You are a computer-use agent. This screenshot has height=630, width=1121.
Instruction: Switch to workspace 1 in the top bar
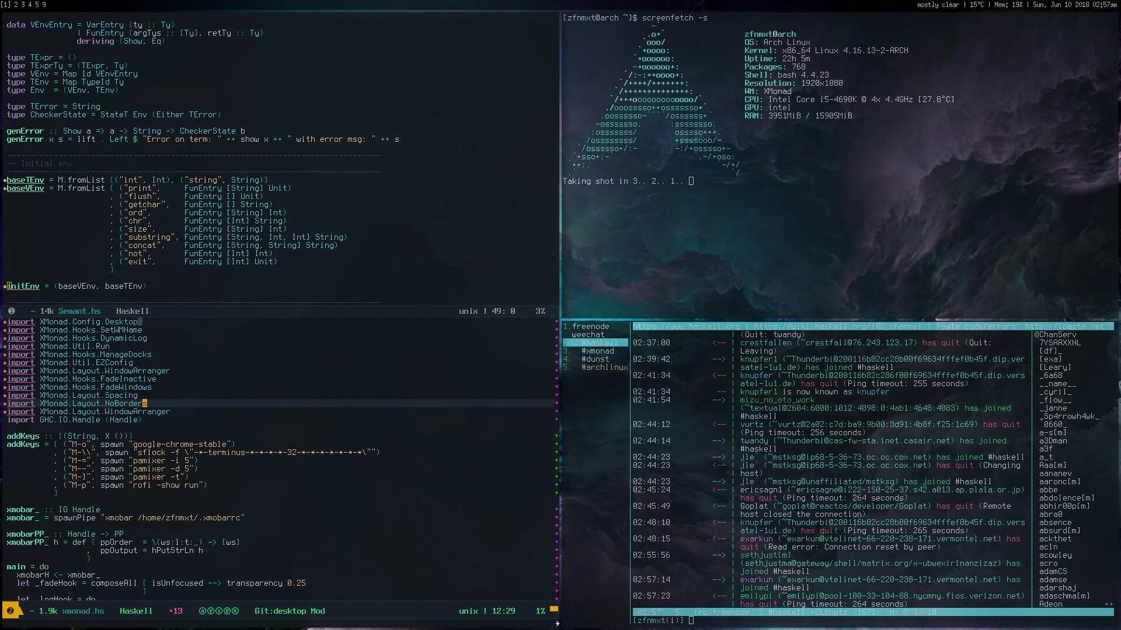(6, 5)
